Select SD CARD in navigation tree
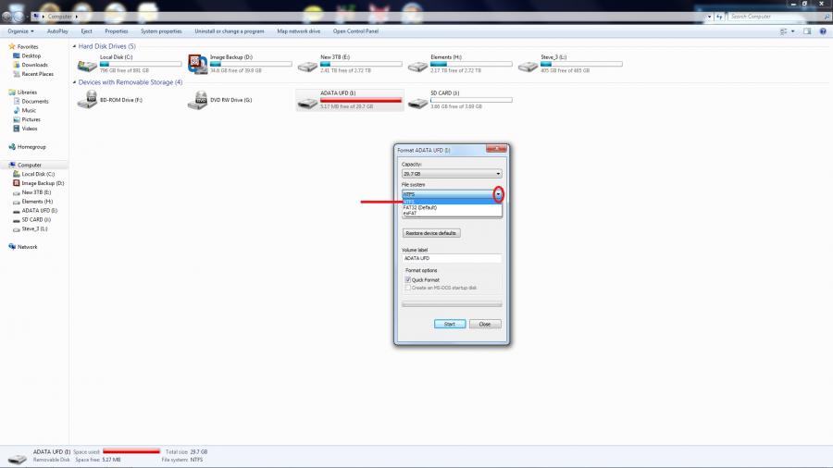The width and height of the screenshot is (833, 468). click(36, 220)
